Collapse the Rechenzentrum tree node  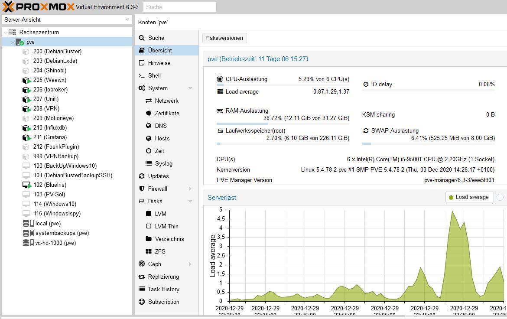6,33
